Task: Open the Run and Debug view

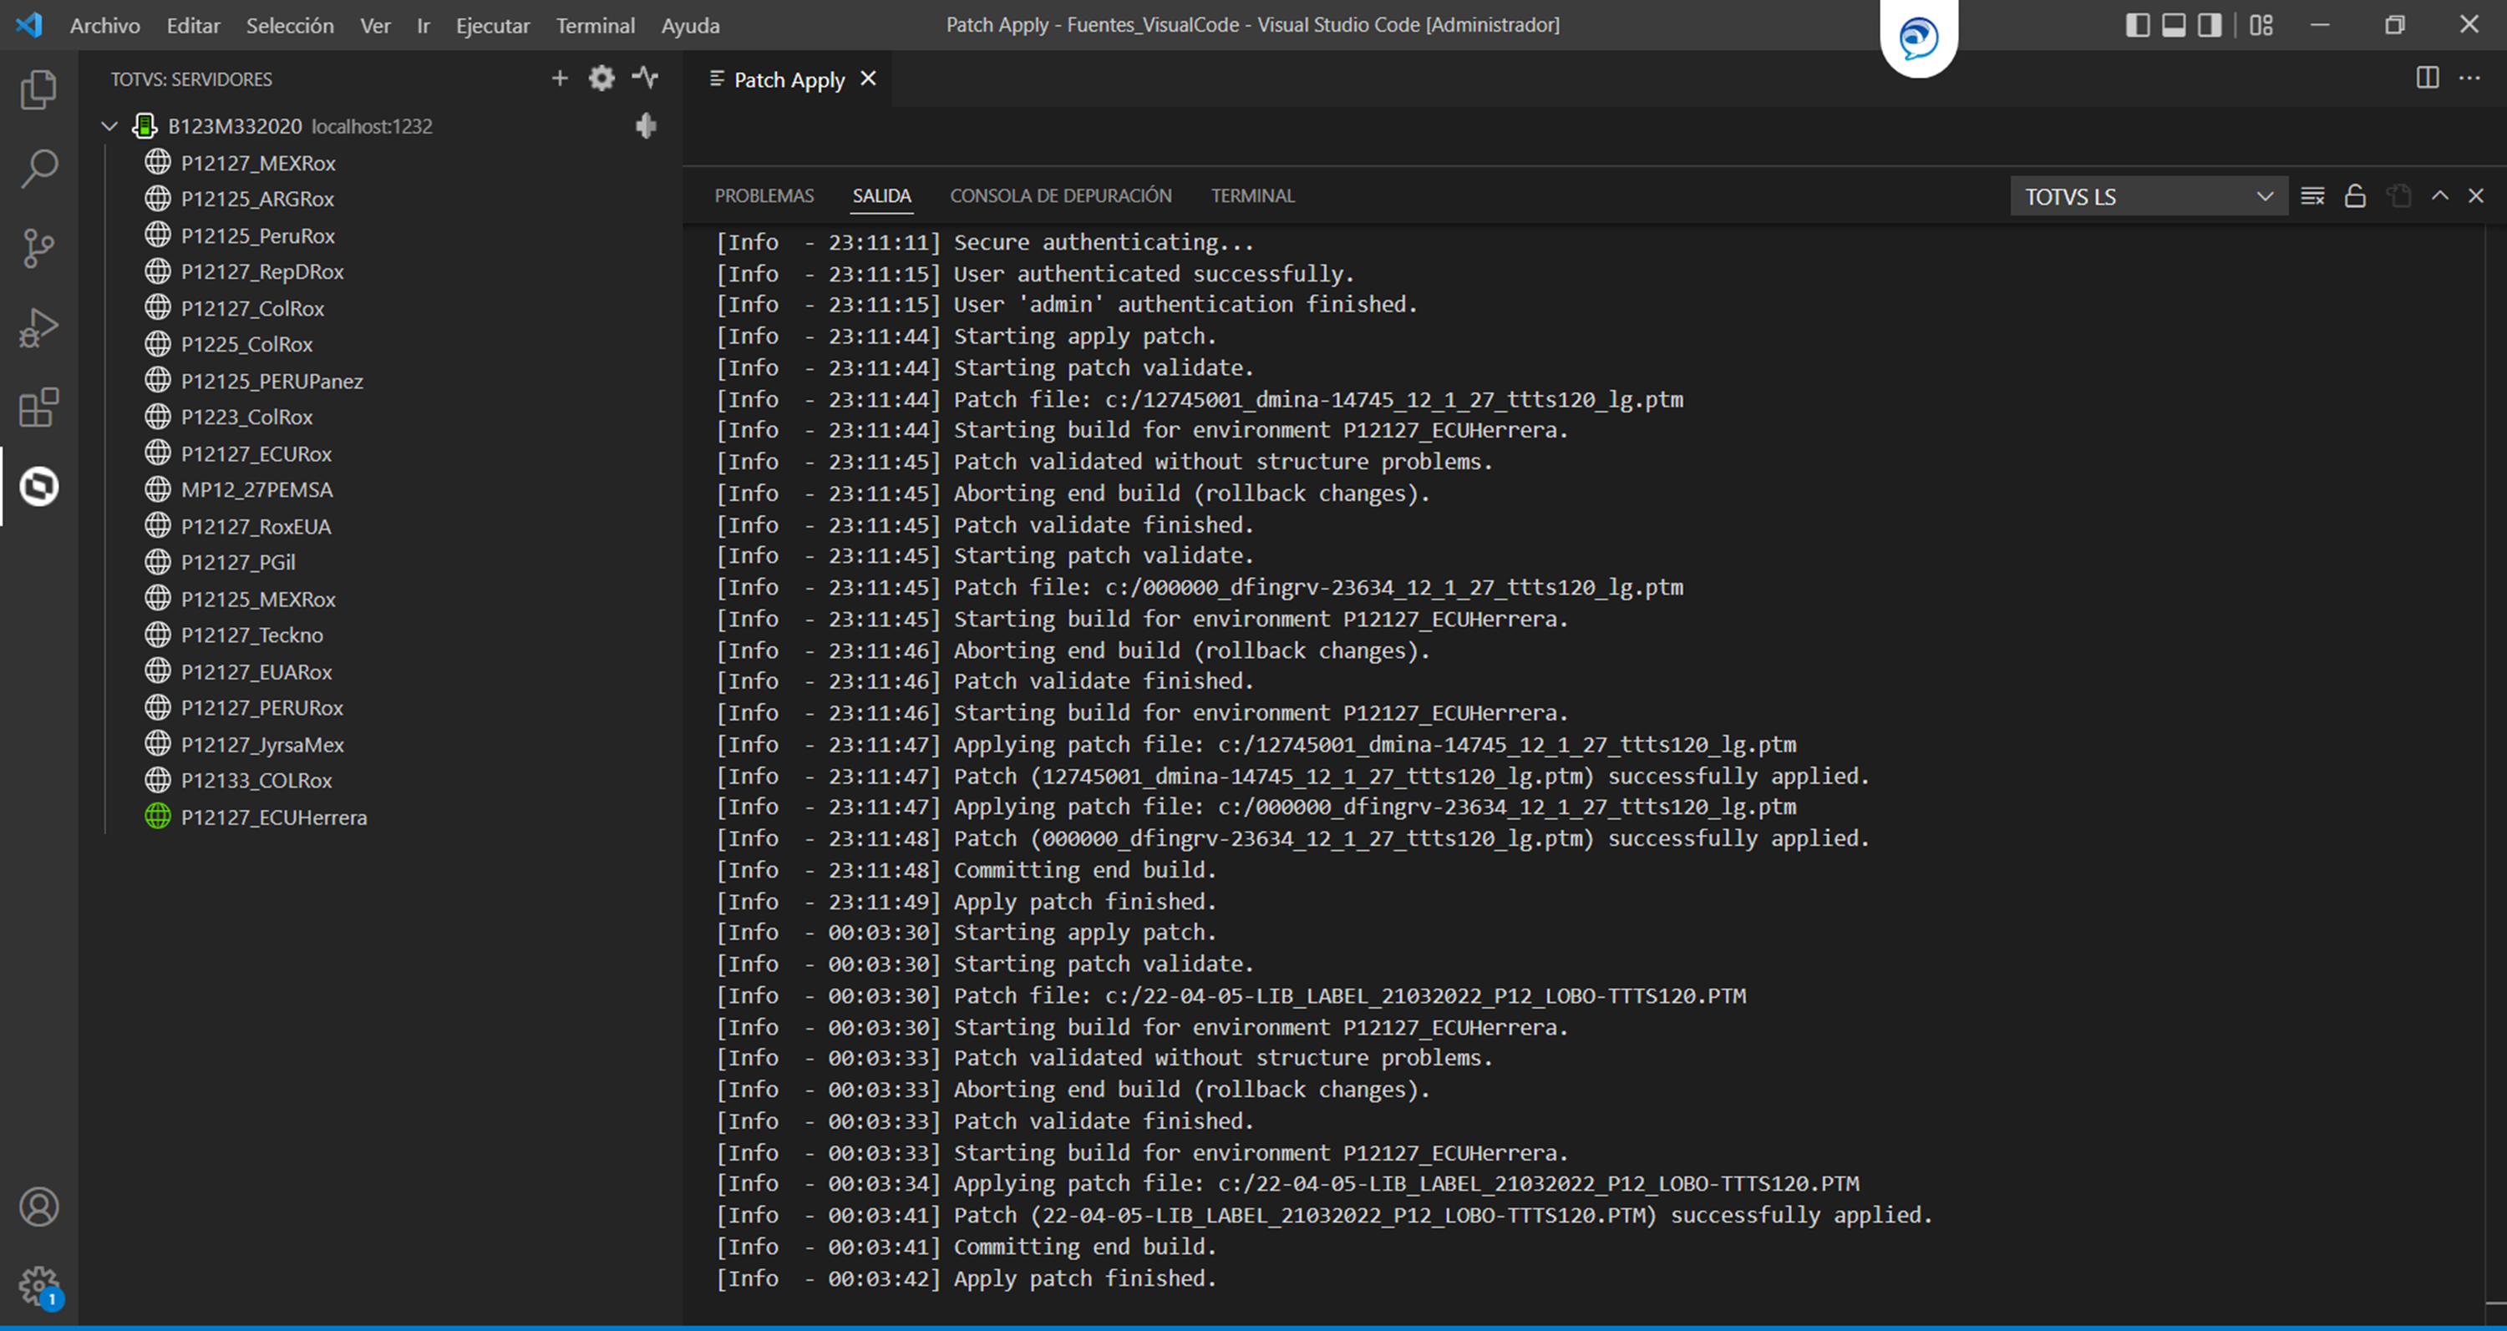Action: (39, 328)
